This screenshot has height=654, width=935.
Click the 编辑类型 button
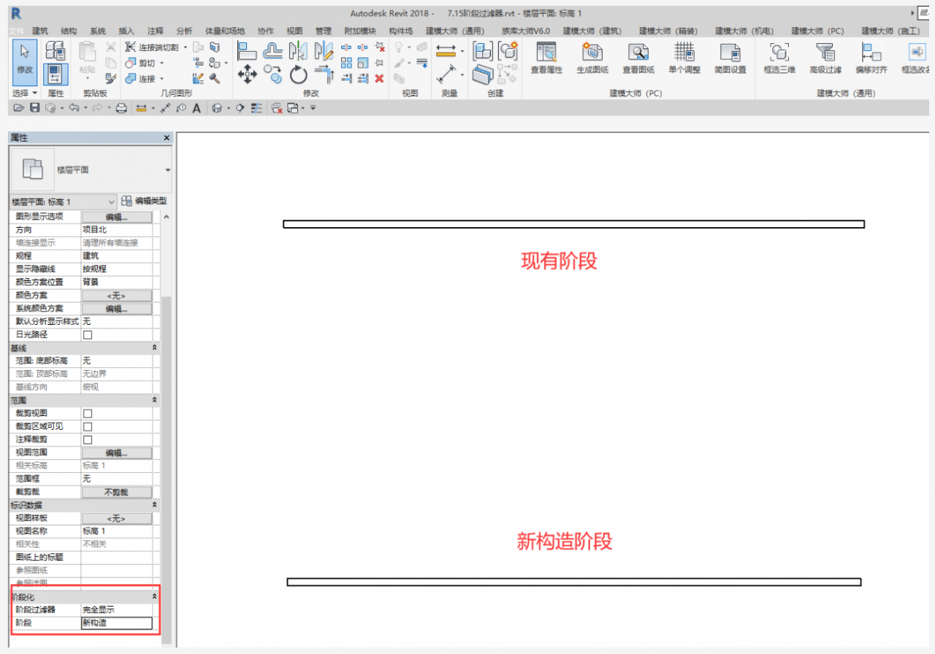(x=144, y=201)
